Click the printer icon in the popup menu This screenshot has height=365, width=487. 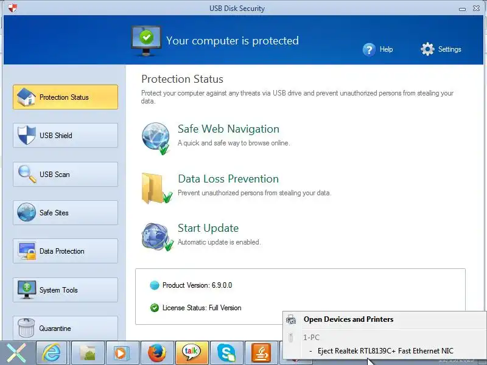pos(291,319)
